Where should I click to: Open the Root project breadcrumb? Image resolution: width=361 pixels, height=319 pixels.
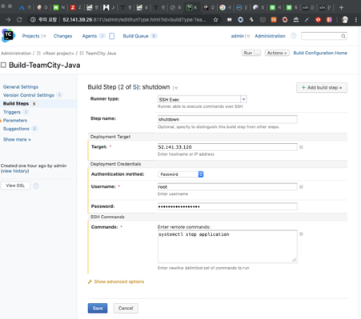coord(58,54)
